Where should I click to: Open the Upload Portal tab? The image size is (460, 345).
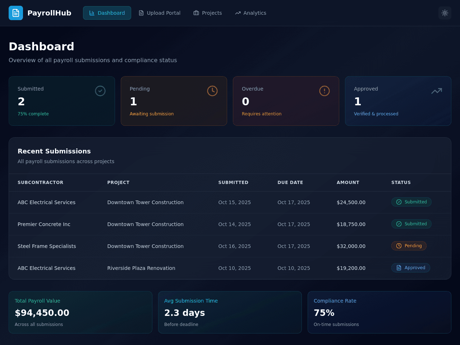click(x=160, y=13)
